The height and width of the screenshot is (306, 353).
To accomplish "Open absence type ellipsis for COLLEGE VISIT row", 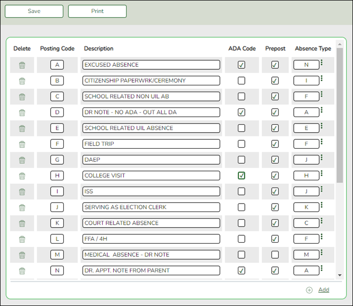I will pyautogui.click(x=321, y=173).
